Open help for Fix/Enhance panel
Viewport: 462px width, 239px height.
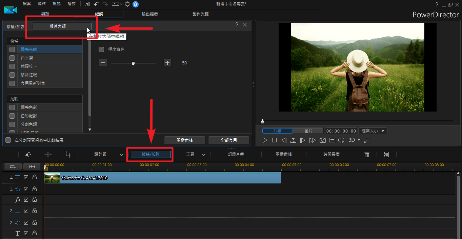coord(237,25)
